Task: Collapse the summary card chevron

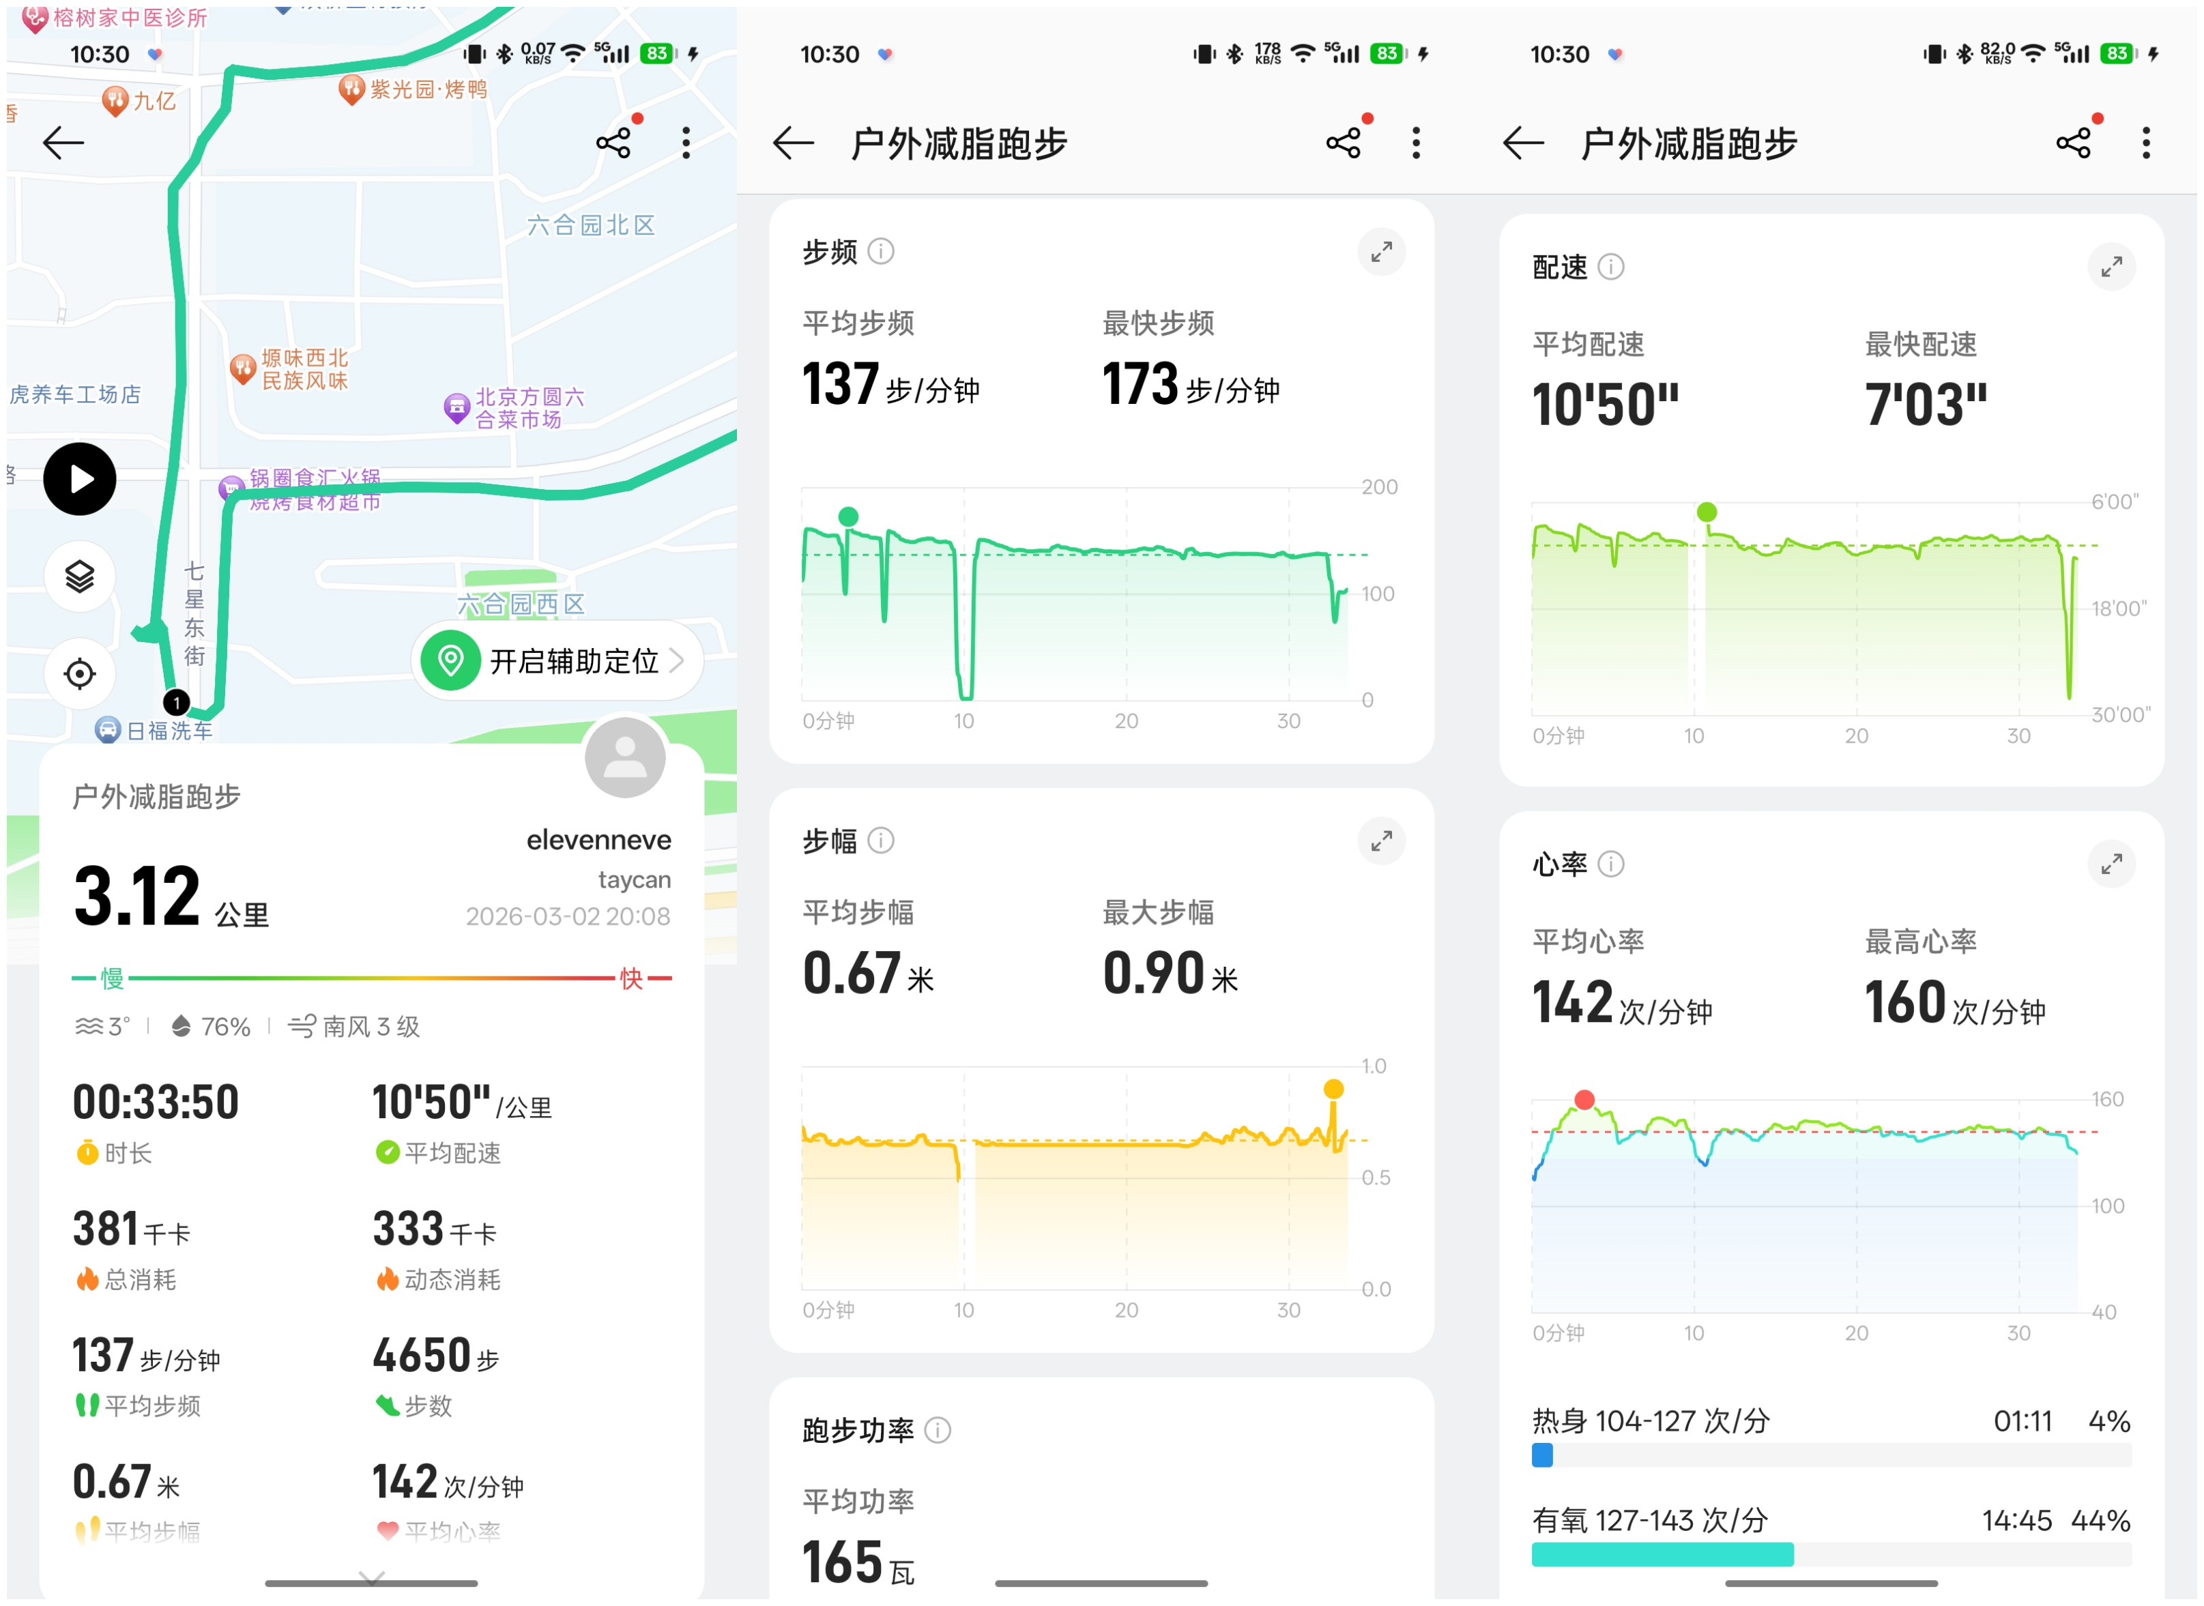Action: pyautogui.click(x=371, y=1576)
